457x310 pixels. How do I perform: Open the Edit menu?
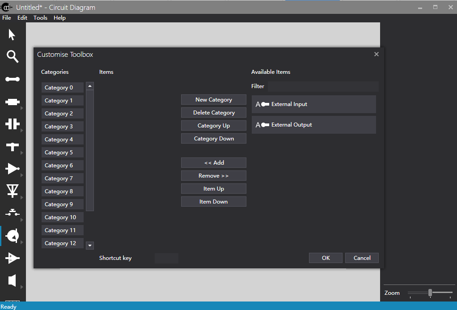click(22, 18)
